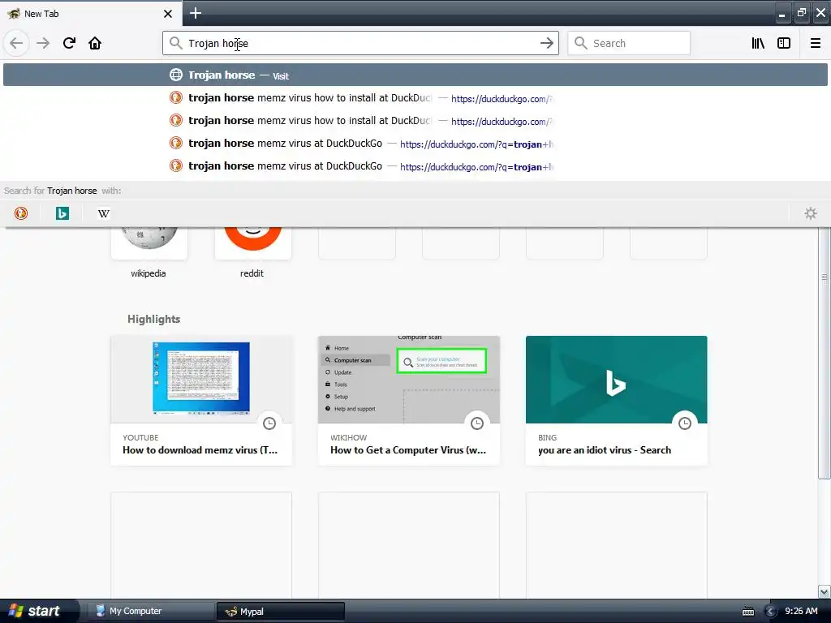831x623 pixels.
Task: Focus the Search box in the toolbar
Action: (629, 43)
